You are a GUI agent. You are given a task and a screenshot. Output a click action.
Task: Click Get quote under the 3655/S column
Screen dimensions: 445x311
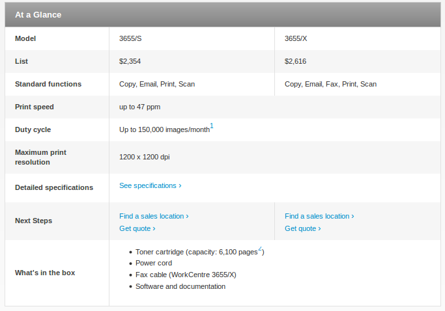point(137,228)
